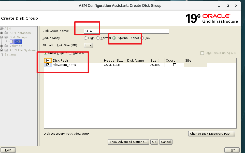Open the Allocation Unit Size dropdown
This screenshot has height=153, width=245.
pos(88,46)
